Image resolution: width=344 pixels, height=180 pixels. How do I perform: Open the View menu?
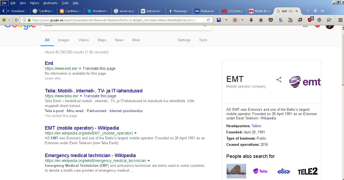coord(23,3)
